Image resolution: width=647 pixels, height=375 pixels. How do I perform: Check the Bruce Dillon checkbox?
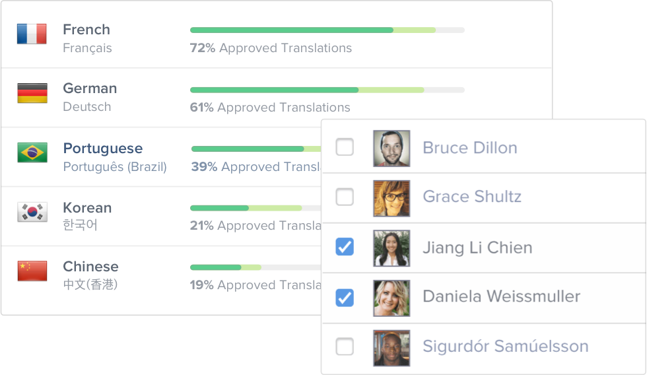pyautogui.click(x=345, y=147)
